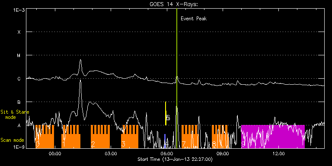Select the orange scan block labeled 0
Screen dimensions: 332x166
[45, 137]
